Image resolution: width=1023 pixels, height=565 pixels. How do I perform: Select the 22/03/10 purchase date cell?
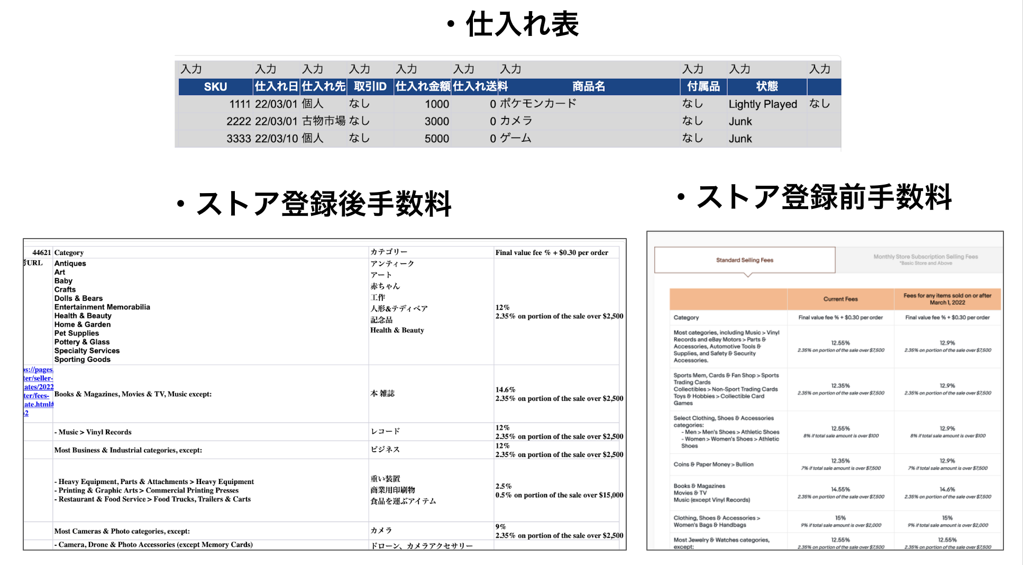[276, 139]
